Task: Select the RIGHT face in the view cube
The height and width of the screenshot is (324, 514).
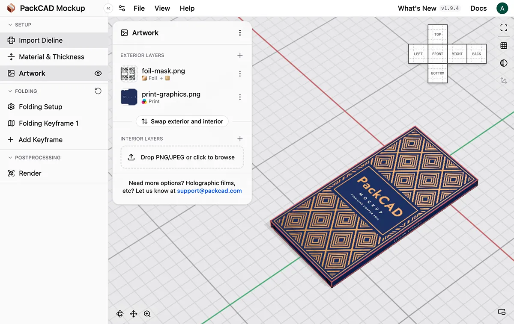Action: [457, 54]
